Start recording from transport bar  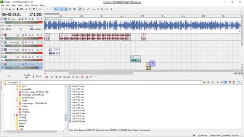47,77
